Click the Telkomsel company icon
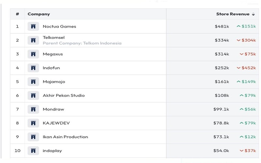The image size is (261, 163). (x=33, y=40)
